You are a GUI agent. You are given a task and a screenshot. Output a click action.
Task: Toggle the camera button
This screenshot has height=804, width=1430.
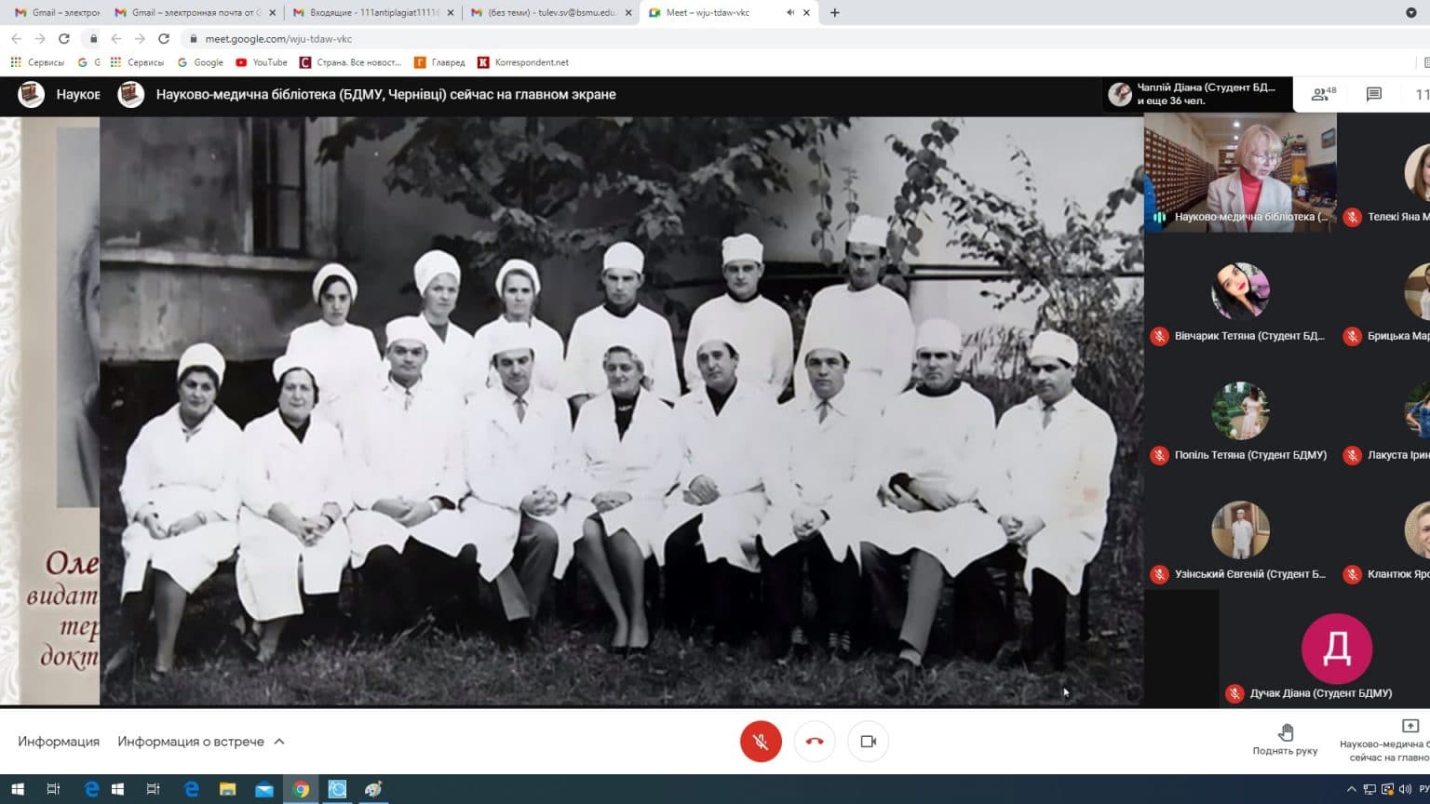click(x=869, y=742)
